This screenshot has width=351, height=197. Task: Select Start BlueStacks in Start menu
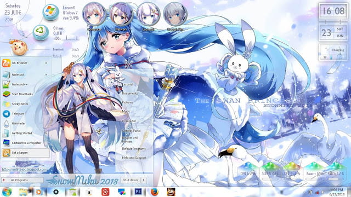pyautogui.click(x=25, y=94)
